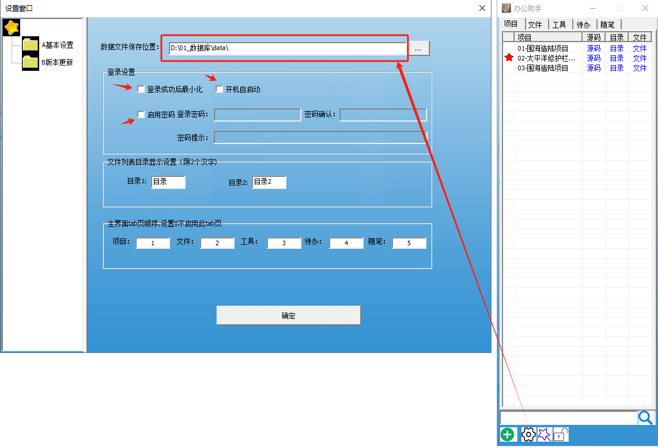The image size is (658, 448).
Task: Open 目录 link for 01-围海造陆项目
Action: pyautogui.click(x=617, y=48)
